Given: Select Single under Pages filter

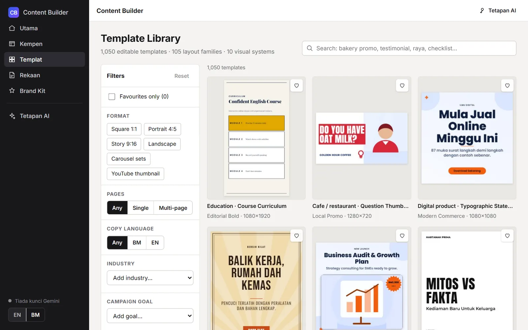Looking at the screenshot, I should click(x=141, y=208).
